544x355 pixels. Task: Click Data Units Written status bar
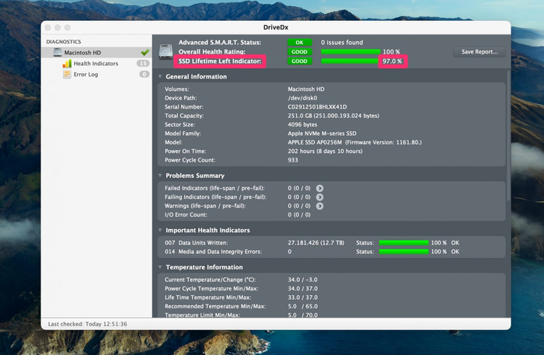(x=404, y=242)
